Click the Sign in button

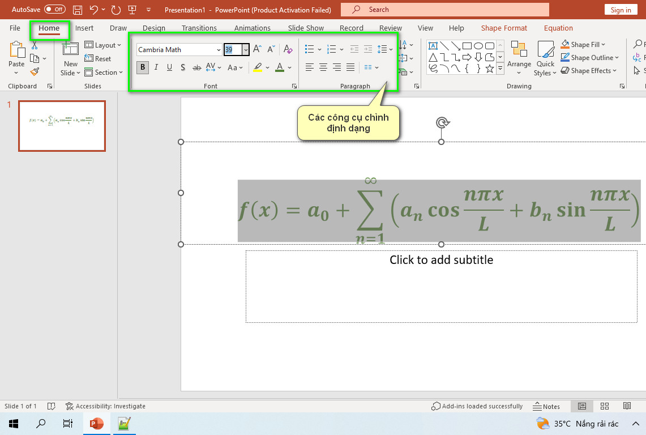[621, 10]
